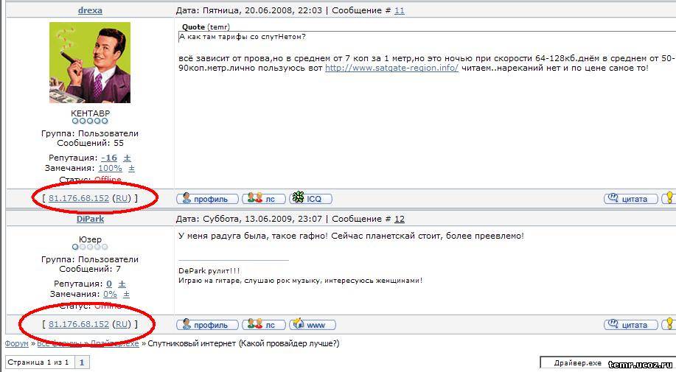Click RU country link in DiPark's post
Viewport: 676px width, 372px height.
pos(122,324)
